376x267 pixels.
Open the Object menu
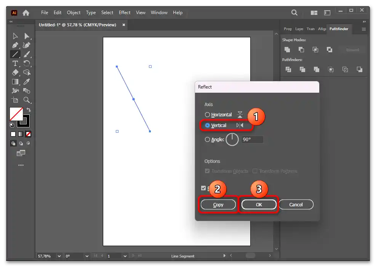(74, 13)
